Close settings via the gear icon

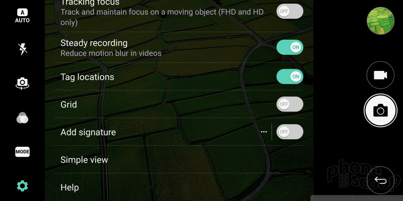pos(22,186)
